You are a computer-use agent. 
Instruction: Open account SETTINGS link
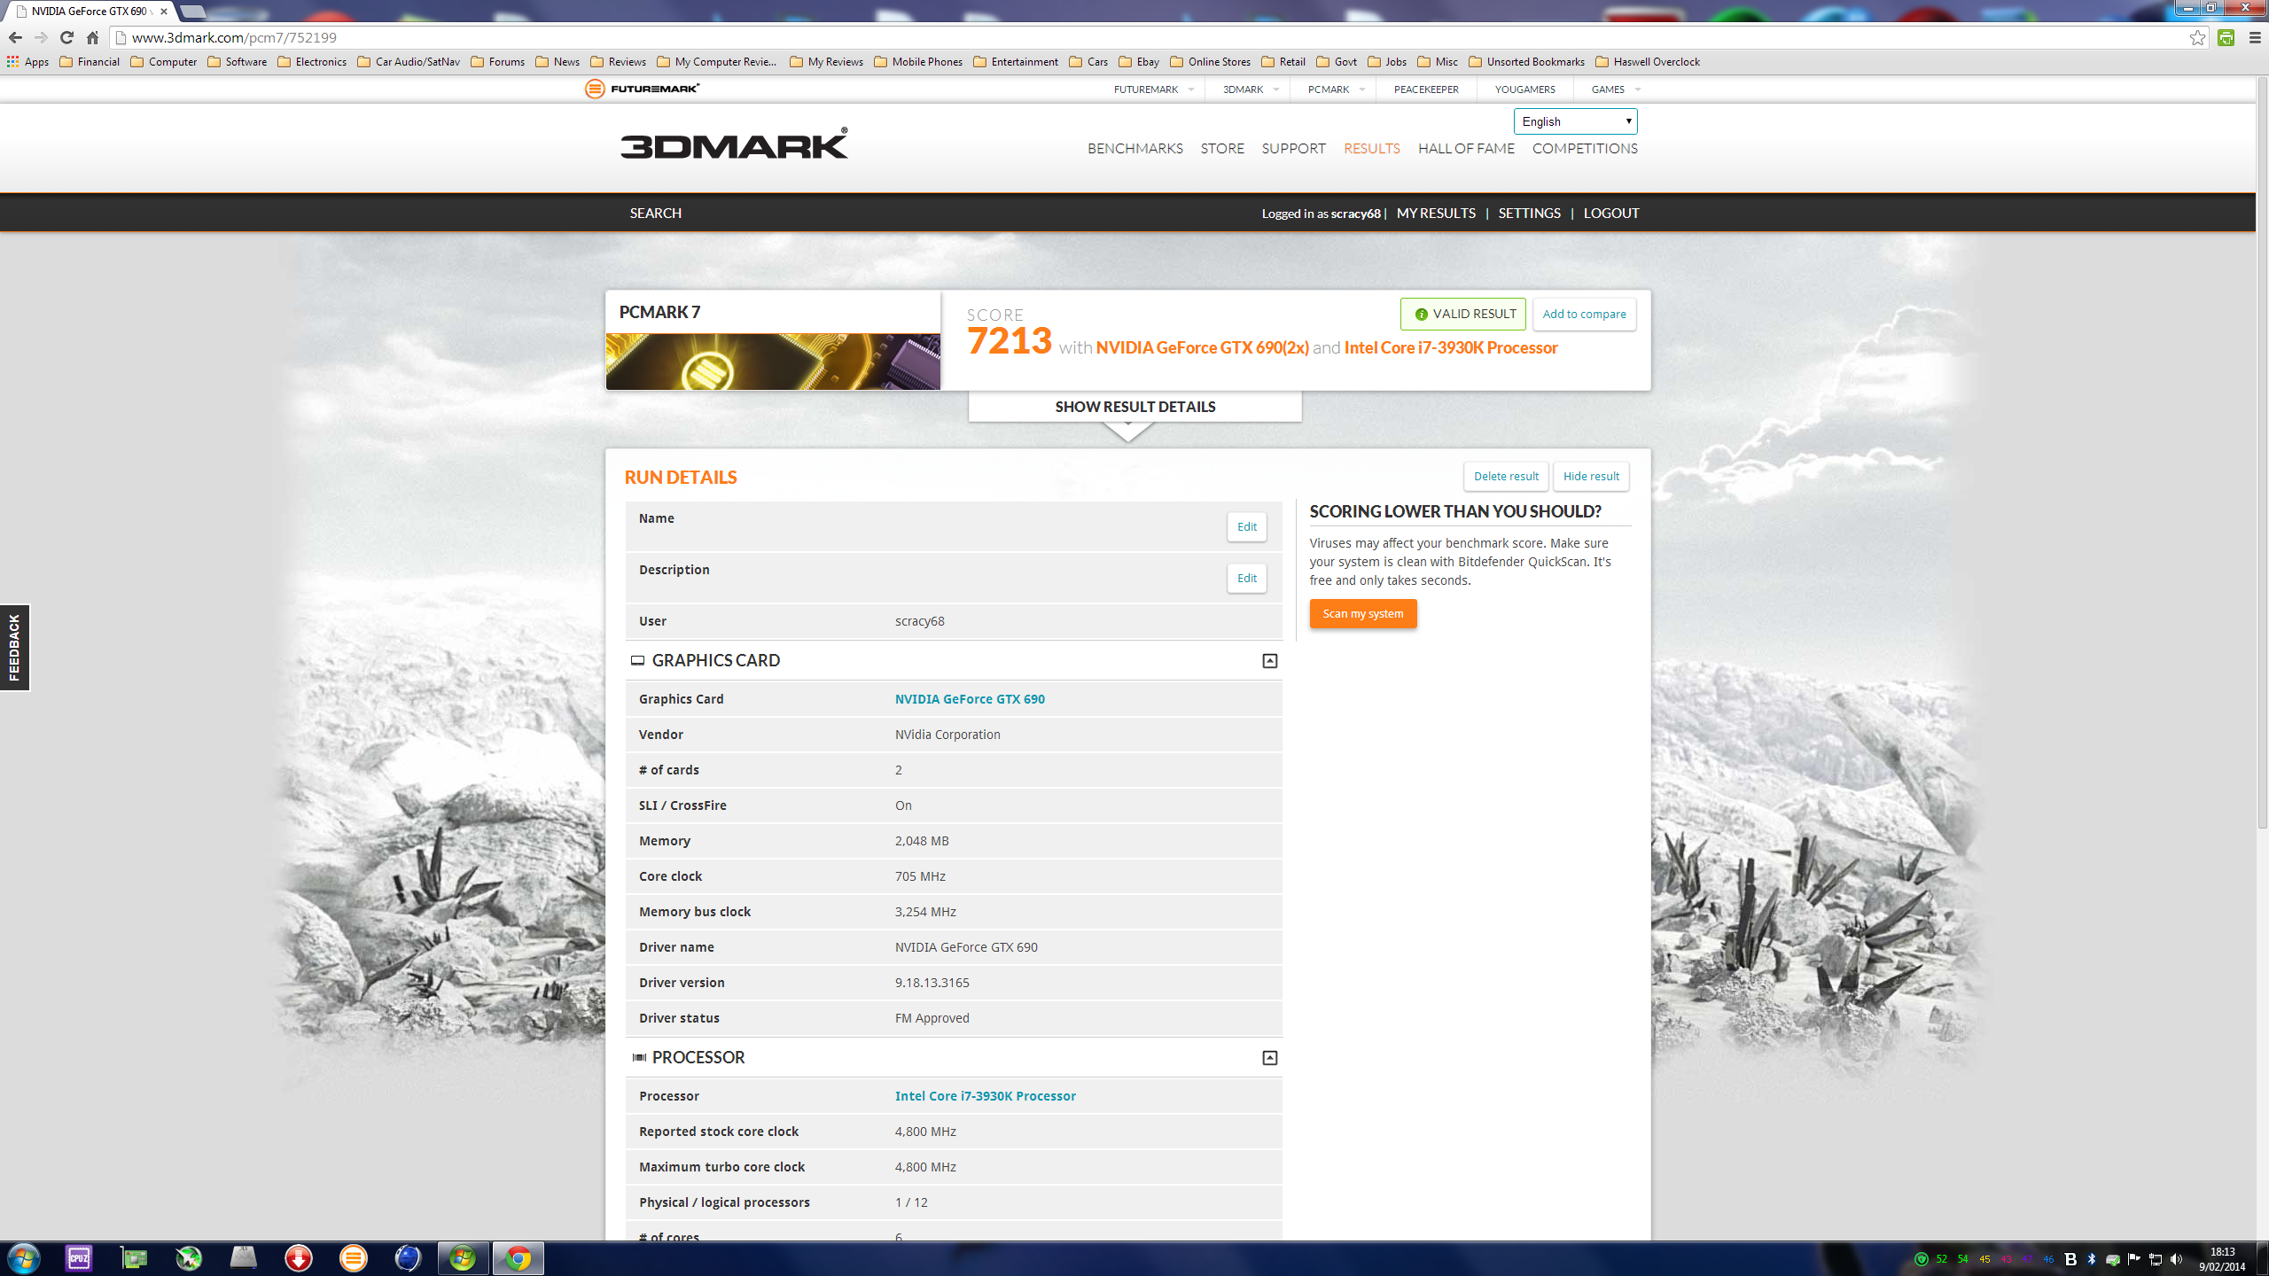[1529, 213]
